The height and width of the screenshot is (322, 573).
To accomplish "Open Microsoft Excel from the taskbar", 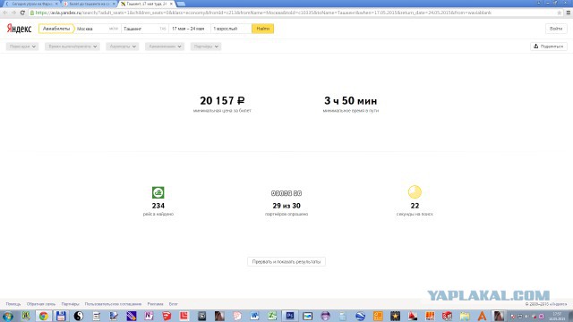I will click(272, 316).
